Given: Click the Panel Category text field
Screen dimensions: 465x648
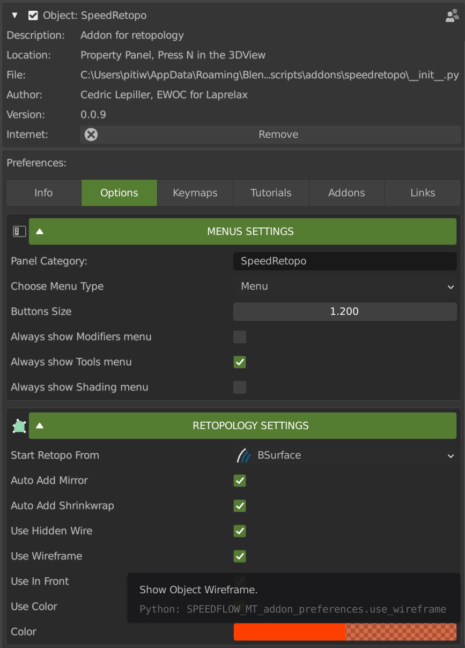Looking at the screenshot, I should click(344, 261).
